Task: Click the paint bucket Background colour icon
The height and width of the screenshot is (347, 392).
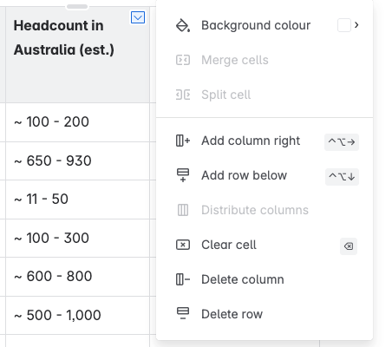Action: point(183,25)
